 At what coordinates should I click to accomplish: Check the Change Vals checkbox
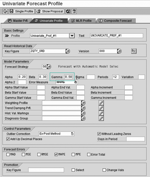104,170
